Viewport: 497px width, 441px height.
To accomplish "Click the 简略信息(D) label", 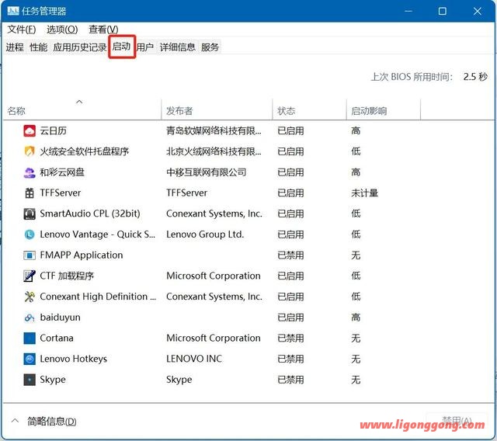I will tap(52, 422).
